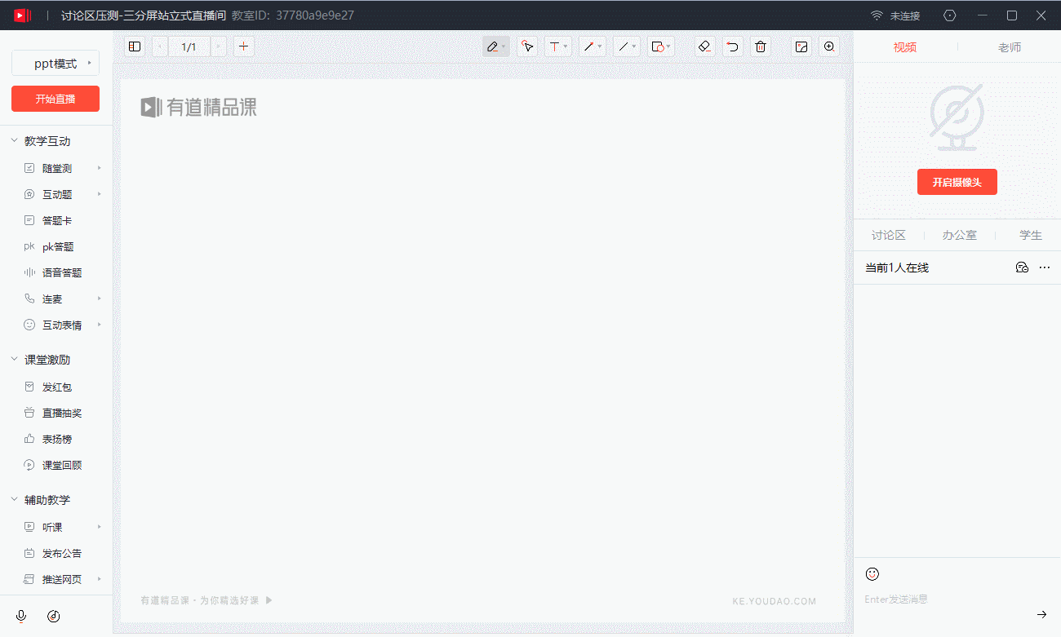Select the straight line tool

click(x=627, y=46)
